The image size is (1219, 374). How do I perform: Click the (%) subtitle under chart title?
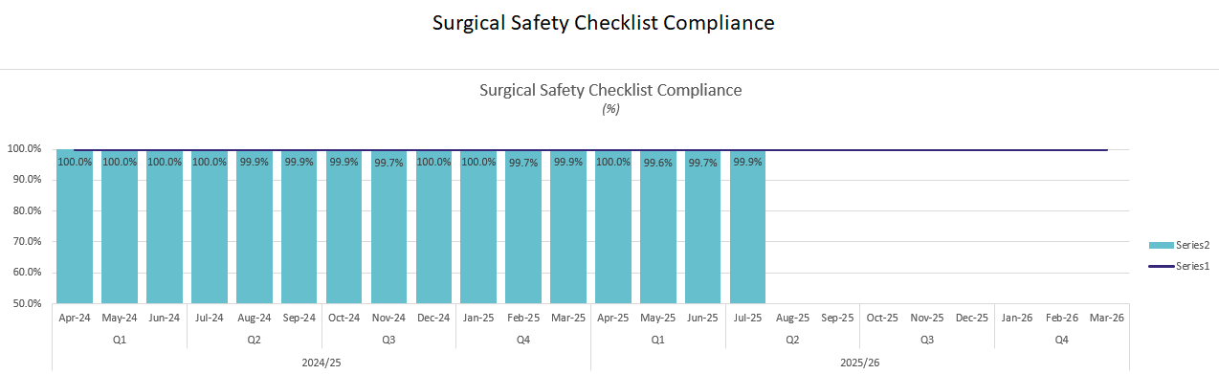(x=610, y=109)
